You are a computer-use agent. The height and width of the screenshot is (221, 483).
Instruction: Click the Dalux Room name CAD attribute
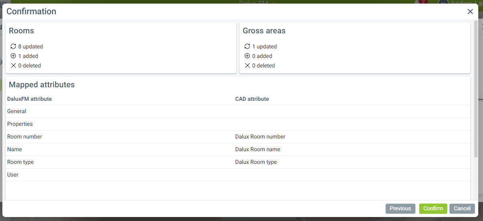(257, 149)
